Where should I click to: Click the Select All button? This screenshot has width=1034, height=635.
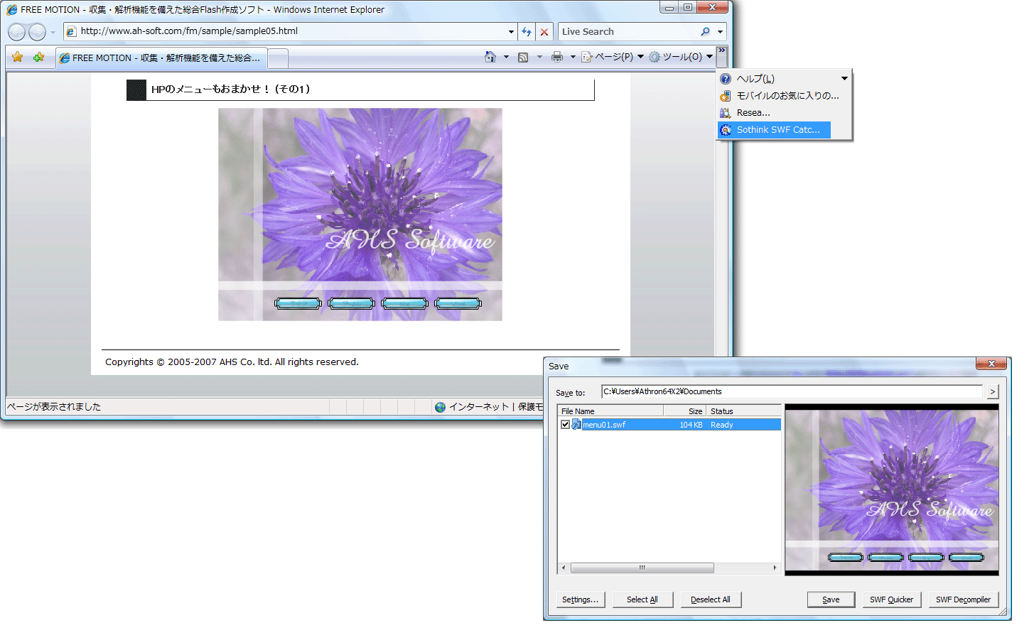pos(642,599)
